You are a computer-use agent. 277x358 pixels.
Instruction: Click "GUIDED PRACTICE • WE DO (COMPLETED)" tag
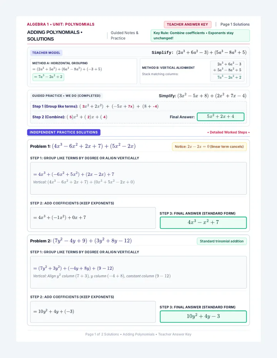(66, 96)
